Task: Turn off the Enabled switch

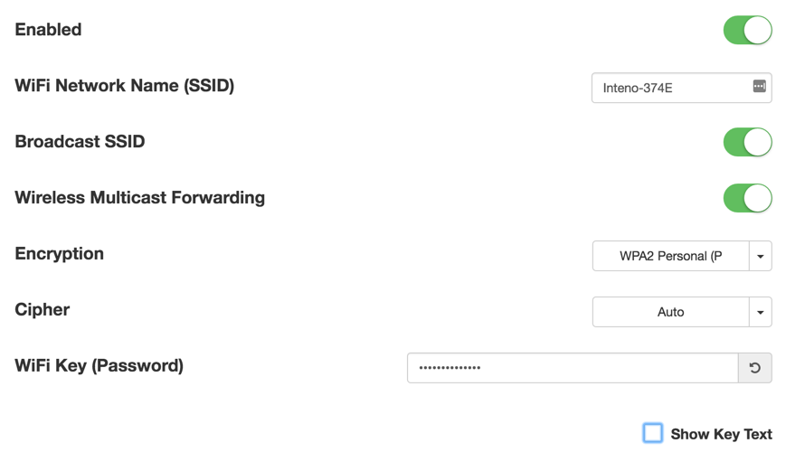Action: point(747,30)
